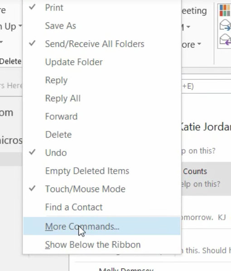Choose More Commands... from the menu

102,226
